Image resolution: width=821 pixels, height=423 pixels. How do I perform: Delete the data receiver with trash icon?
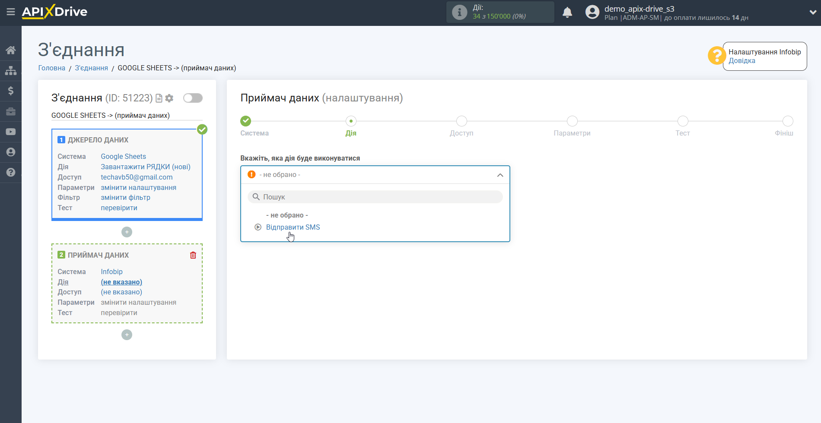pos(193,255)
